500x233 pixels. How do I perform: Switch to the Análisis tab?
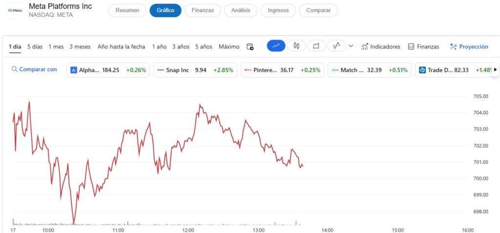pyautogui.click(x=241, y=10)
